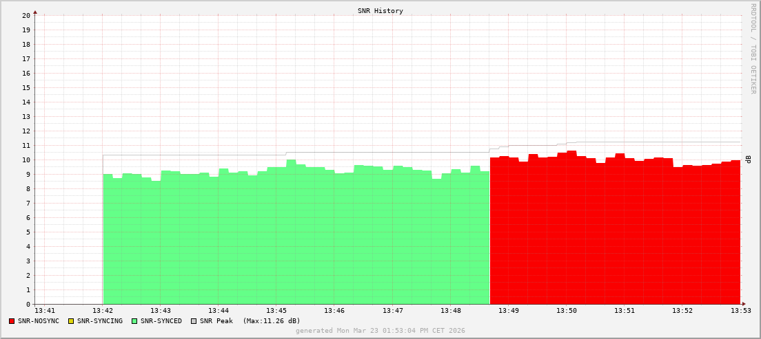Click the SNR-NOSYNC legend label

(39, 321)
